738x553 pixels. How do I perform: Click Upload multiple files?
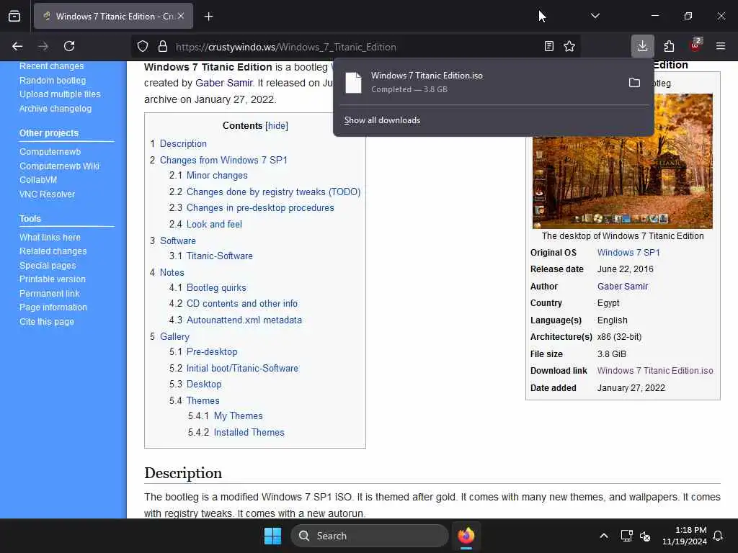coord(60,94)
